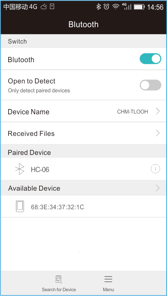Open the Received Files row
This screenshot has width=167, height=296.
(83, 133)
